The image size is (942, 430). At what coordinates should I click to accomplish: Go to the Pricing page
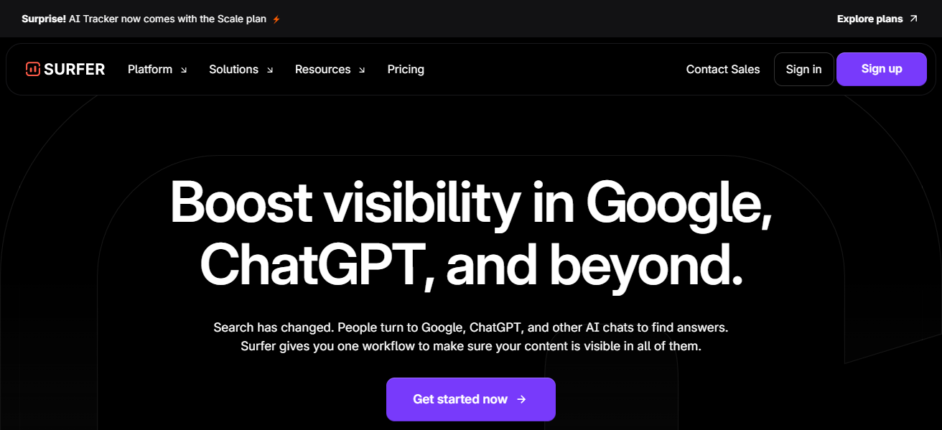click(x=406, y=70)
